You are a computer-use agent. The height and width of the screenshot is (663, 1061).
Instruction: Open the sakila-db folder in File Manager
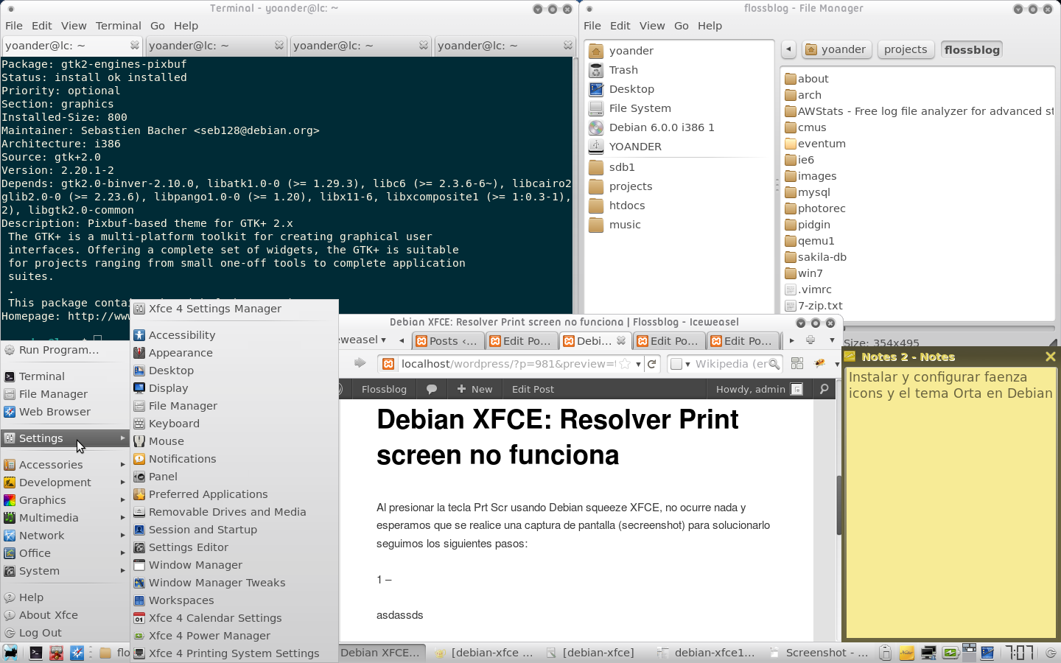[x=816, y=257]
